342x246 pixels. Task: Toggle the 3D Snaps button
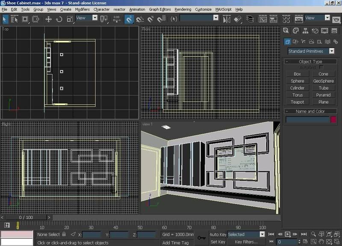click(129, 19)
